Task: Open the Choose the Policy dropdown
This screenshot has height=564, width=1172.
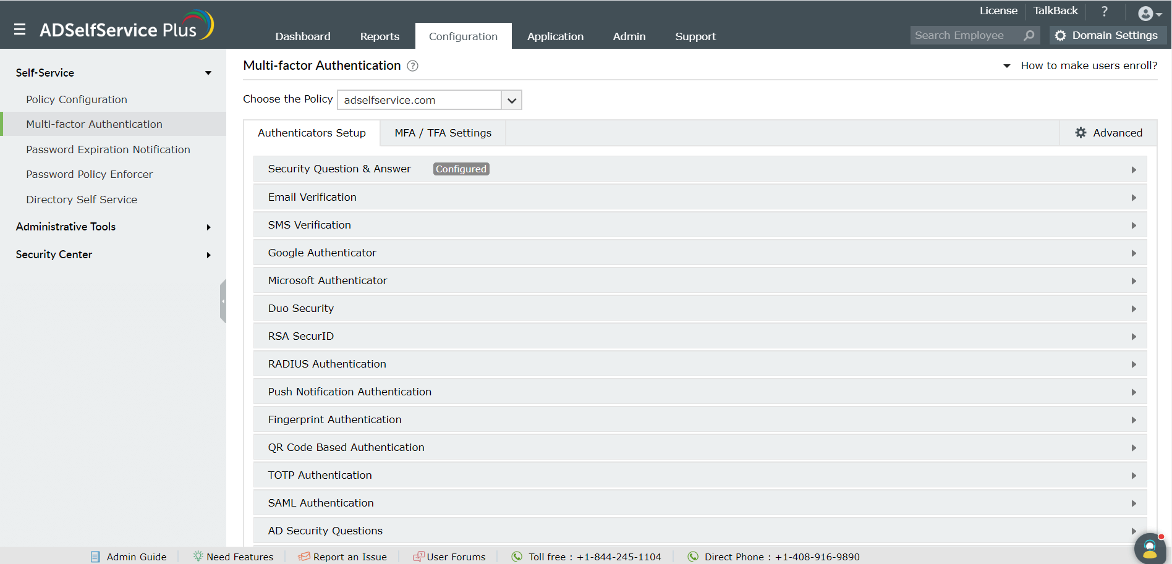Action: click(x=511, y=100)
